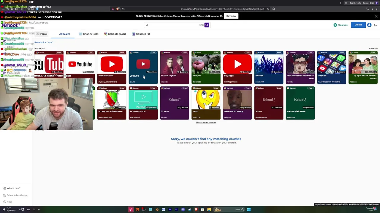Open What's new? in the sidebar
This screenshot has height=213, width=380.
12,188
